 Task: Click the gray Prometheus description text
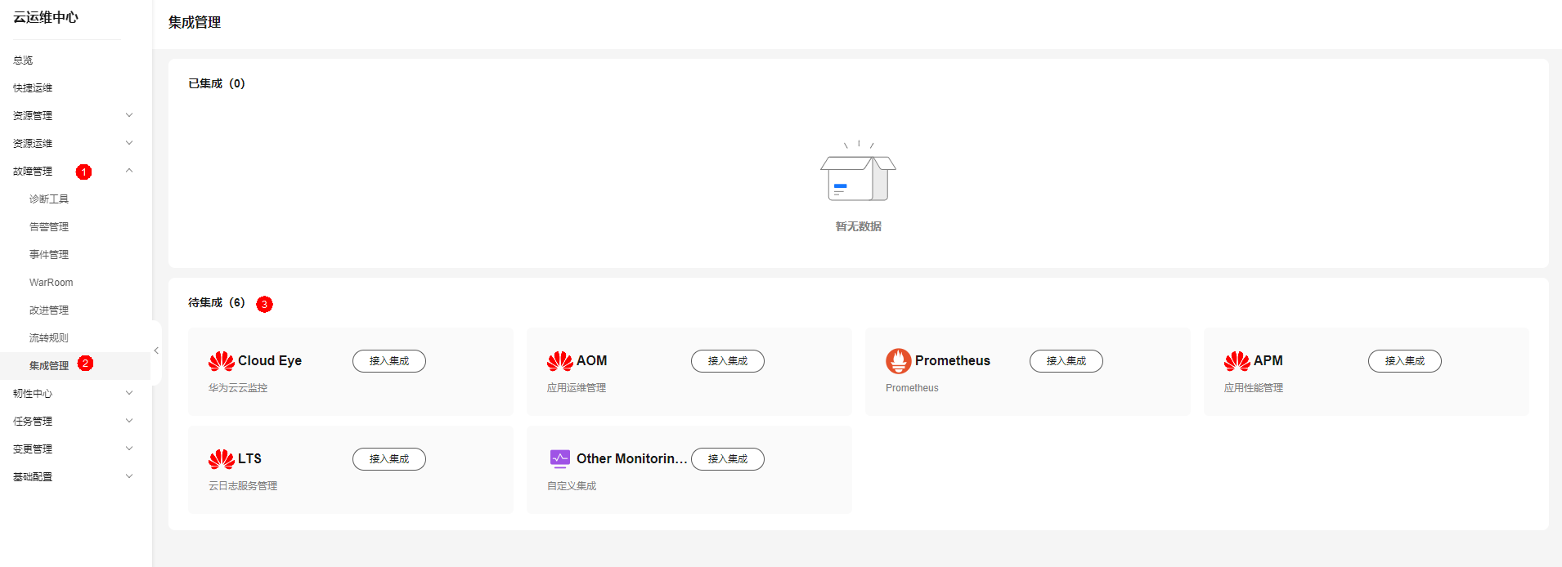click(x=912, y=388)
